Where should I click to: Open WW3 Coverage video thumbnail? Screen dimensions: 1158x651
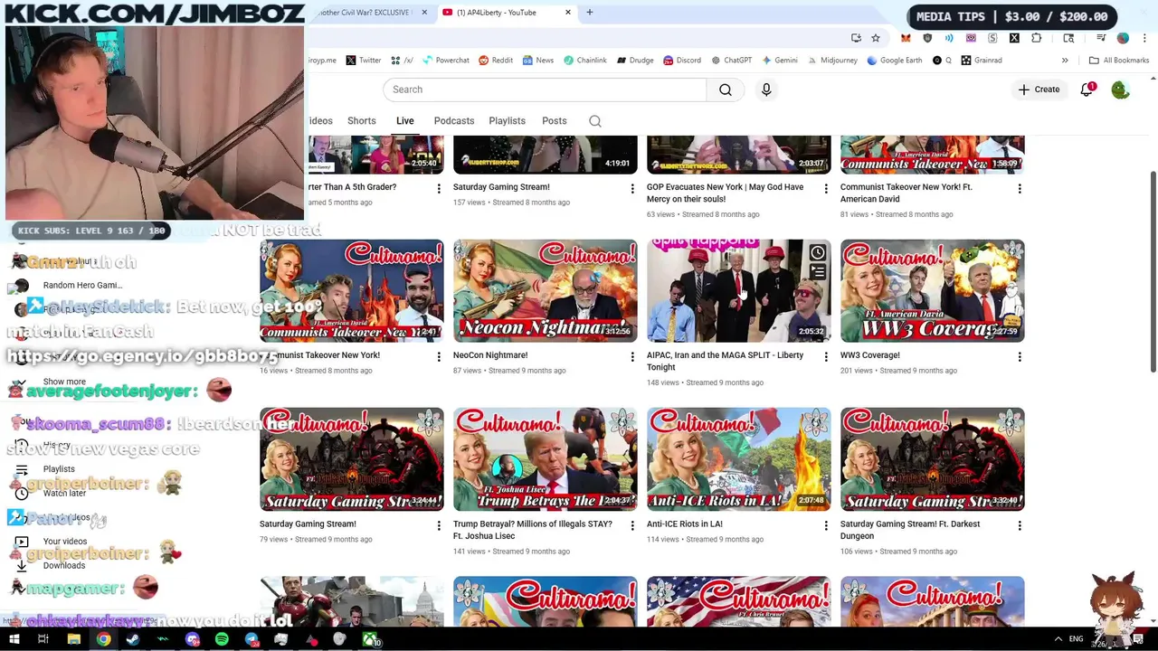coord(933,291)
